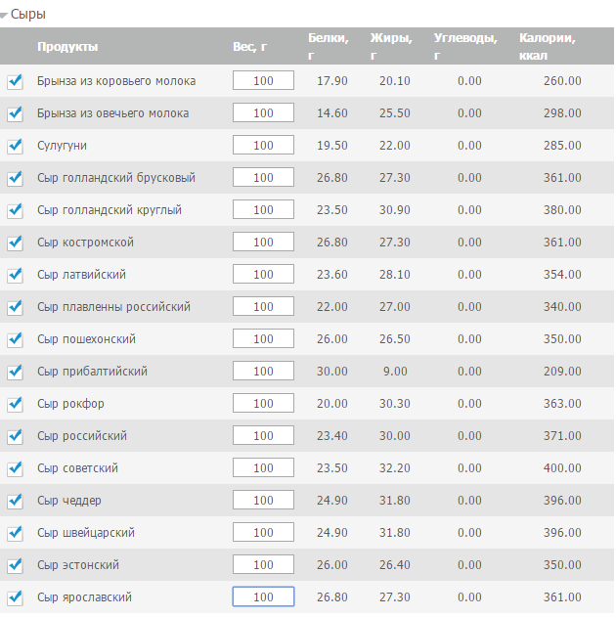This screenshot has width=616, height=618.
Task: Click the Сыр прибалтийский product name
Action: [x=92, y=372]
